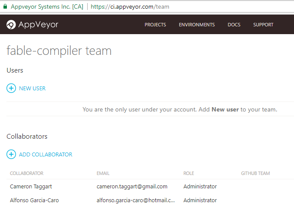Click the AppVeyor logo icon
The height and width of the screenshot is (213, 294).
(x=11, y=25)
